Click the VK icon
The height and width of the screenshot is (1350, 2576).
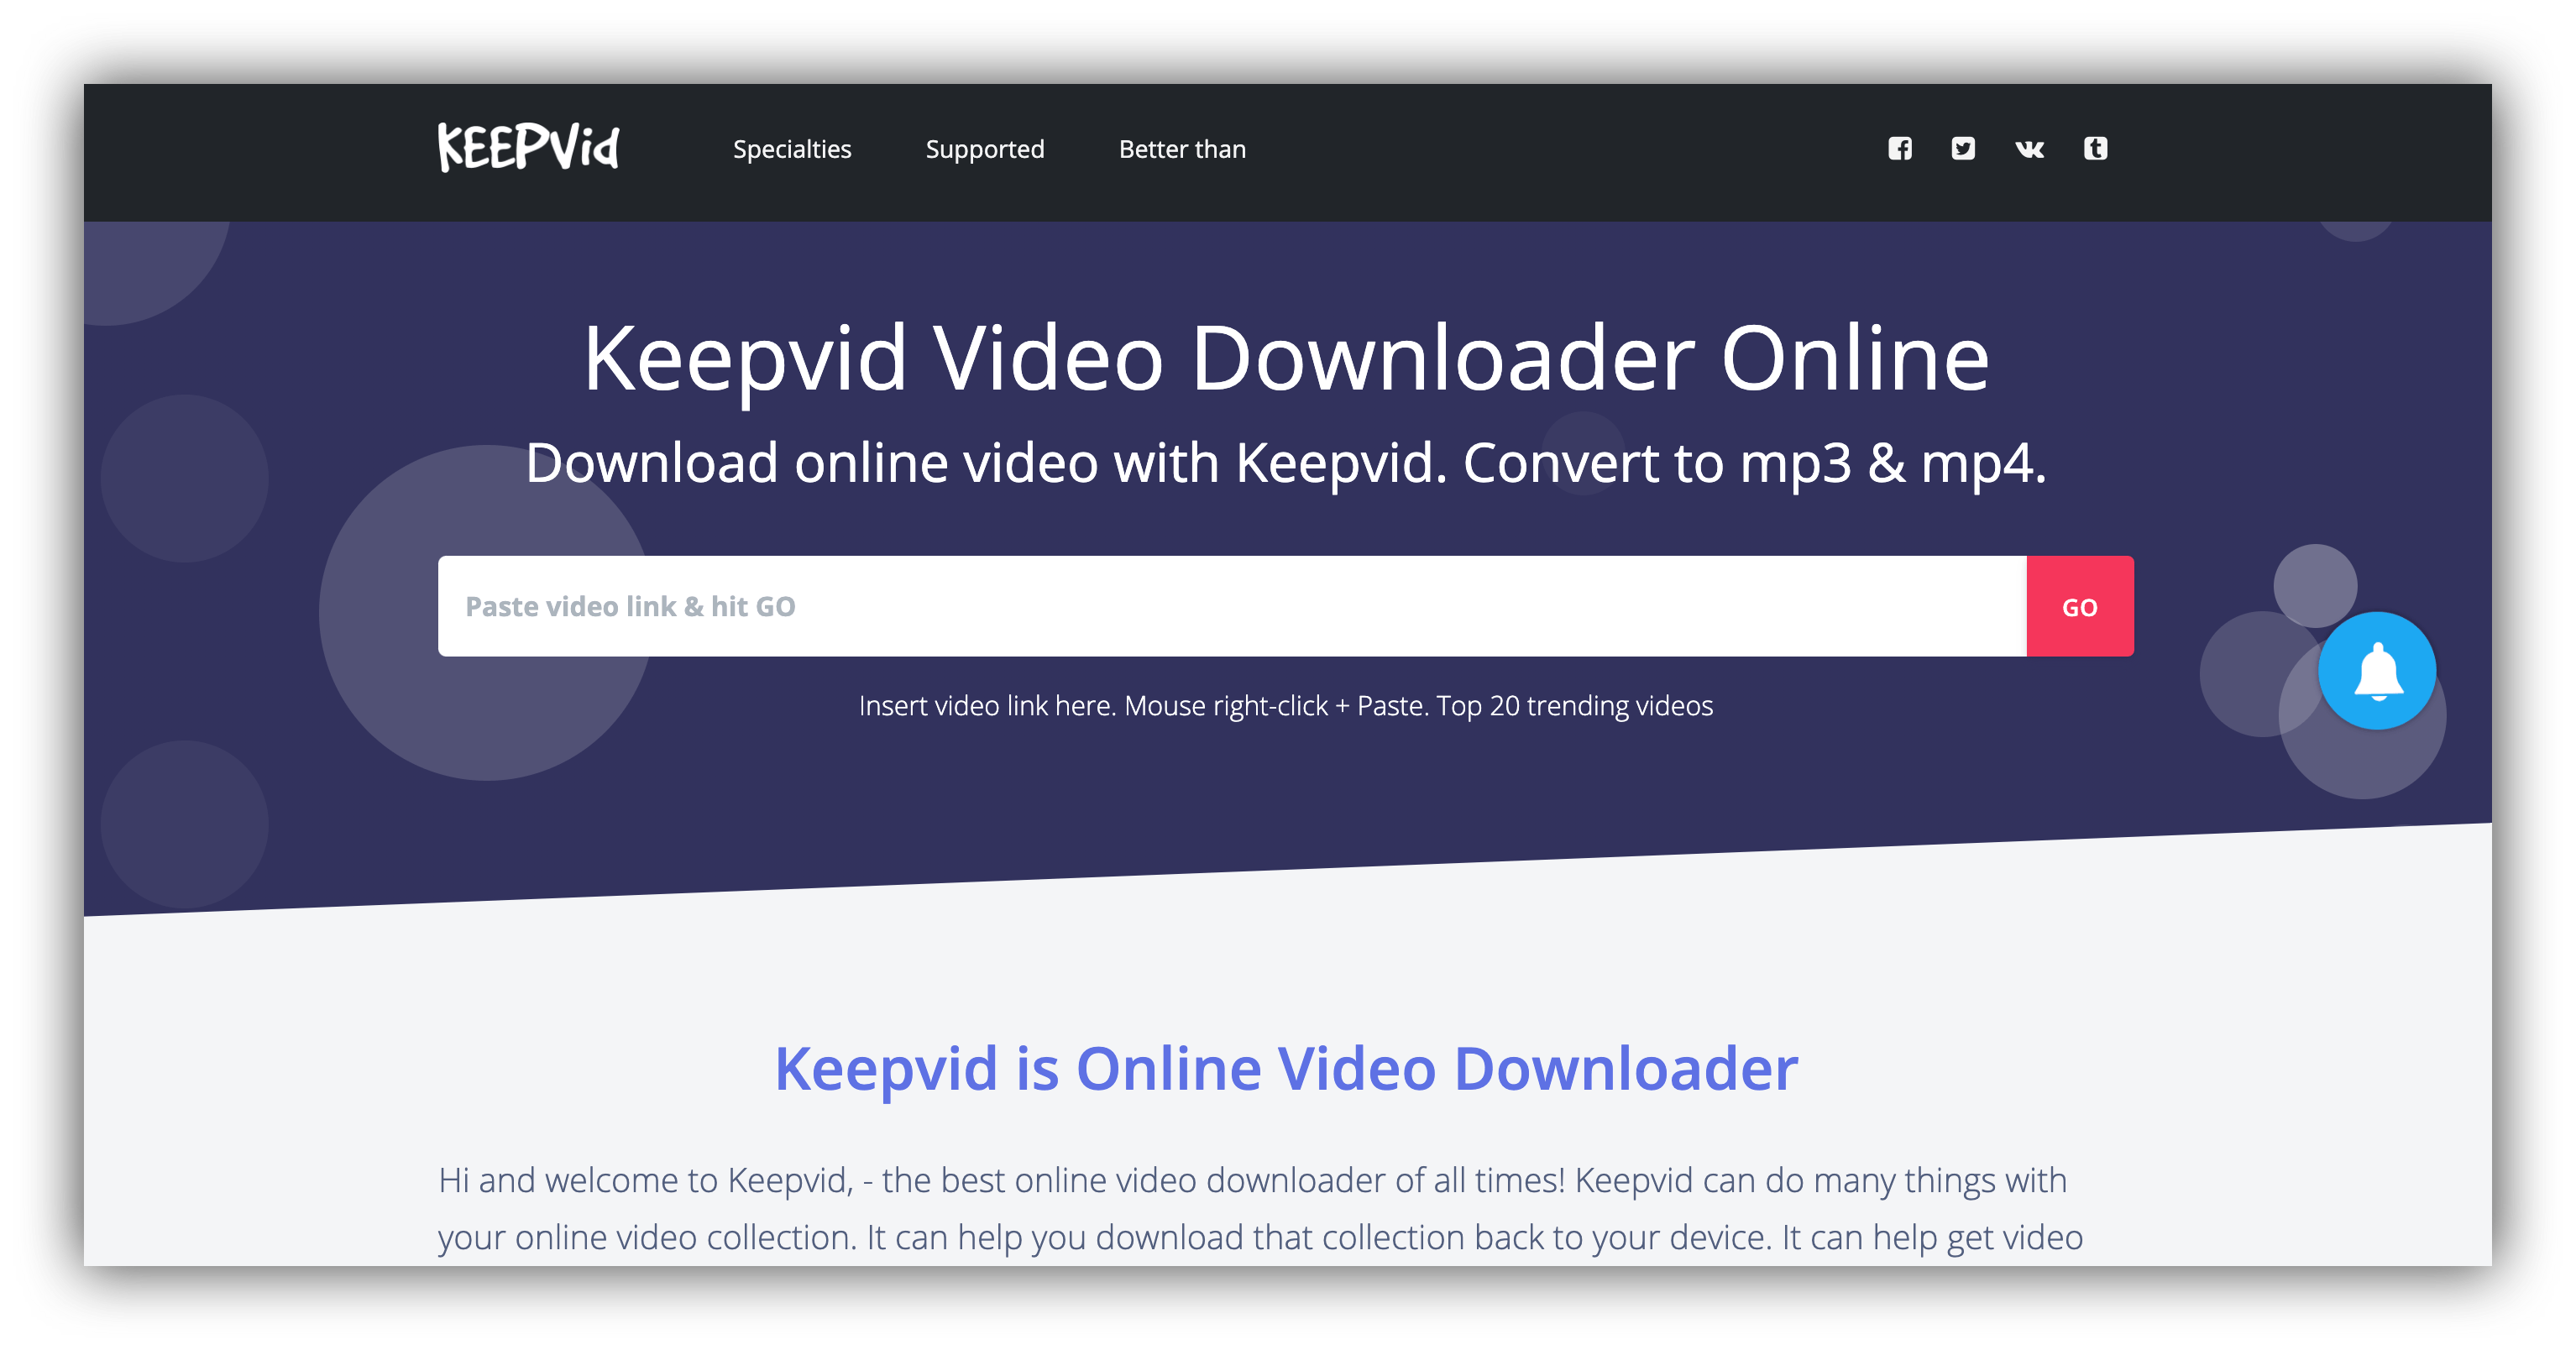click(2029, 147)
